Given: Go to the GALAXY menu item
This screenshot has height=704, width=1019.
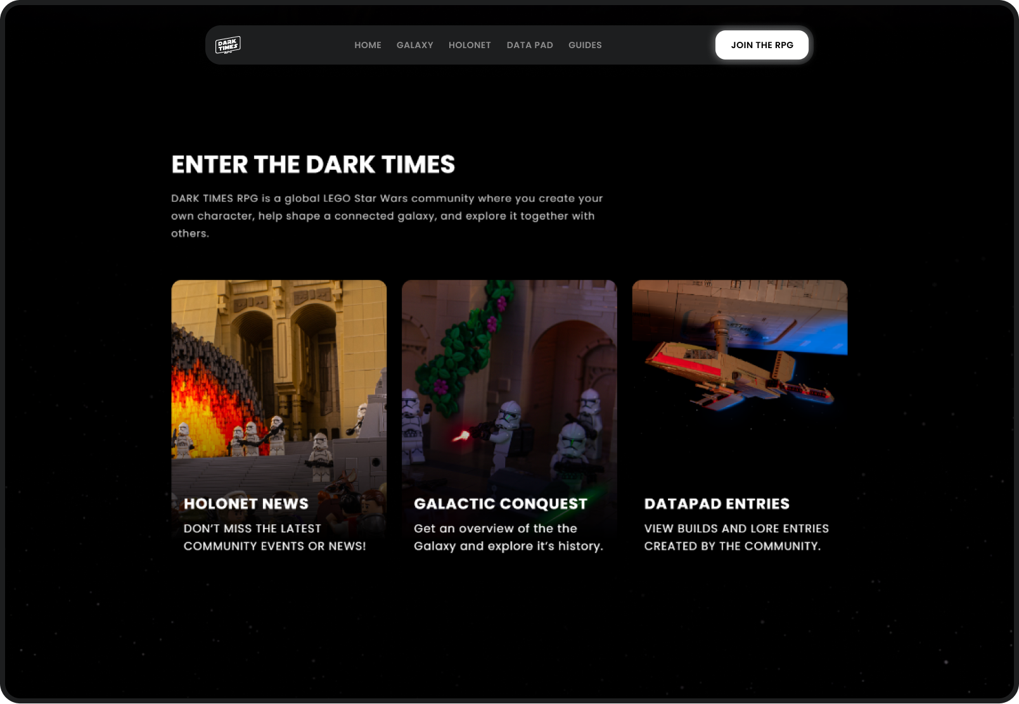Looking at the screenshot, I should coord(415,45).
